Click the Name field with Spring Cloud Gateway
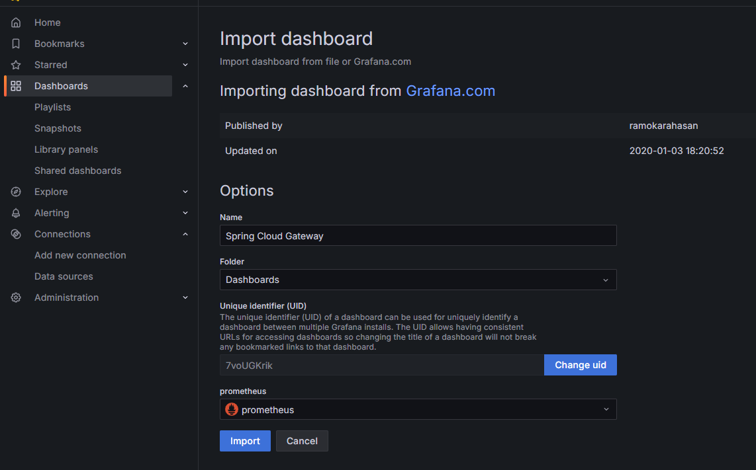The width and height of the screenshot is (756, 470). click(x=418, y=235)
